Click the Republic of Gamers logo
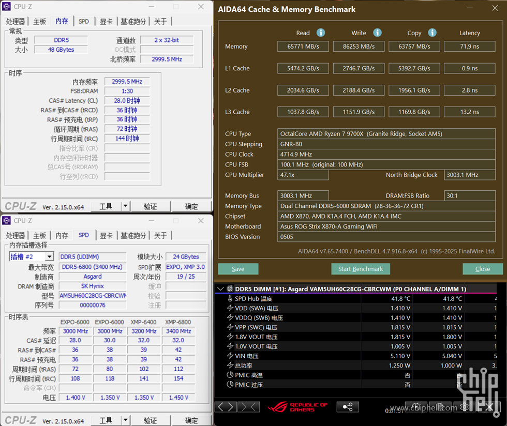 click(x=297, y=407)
